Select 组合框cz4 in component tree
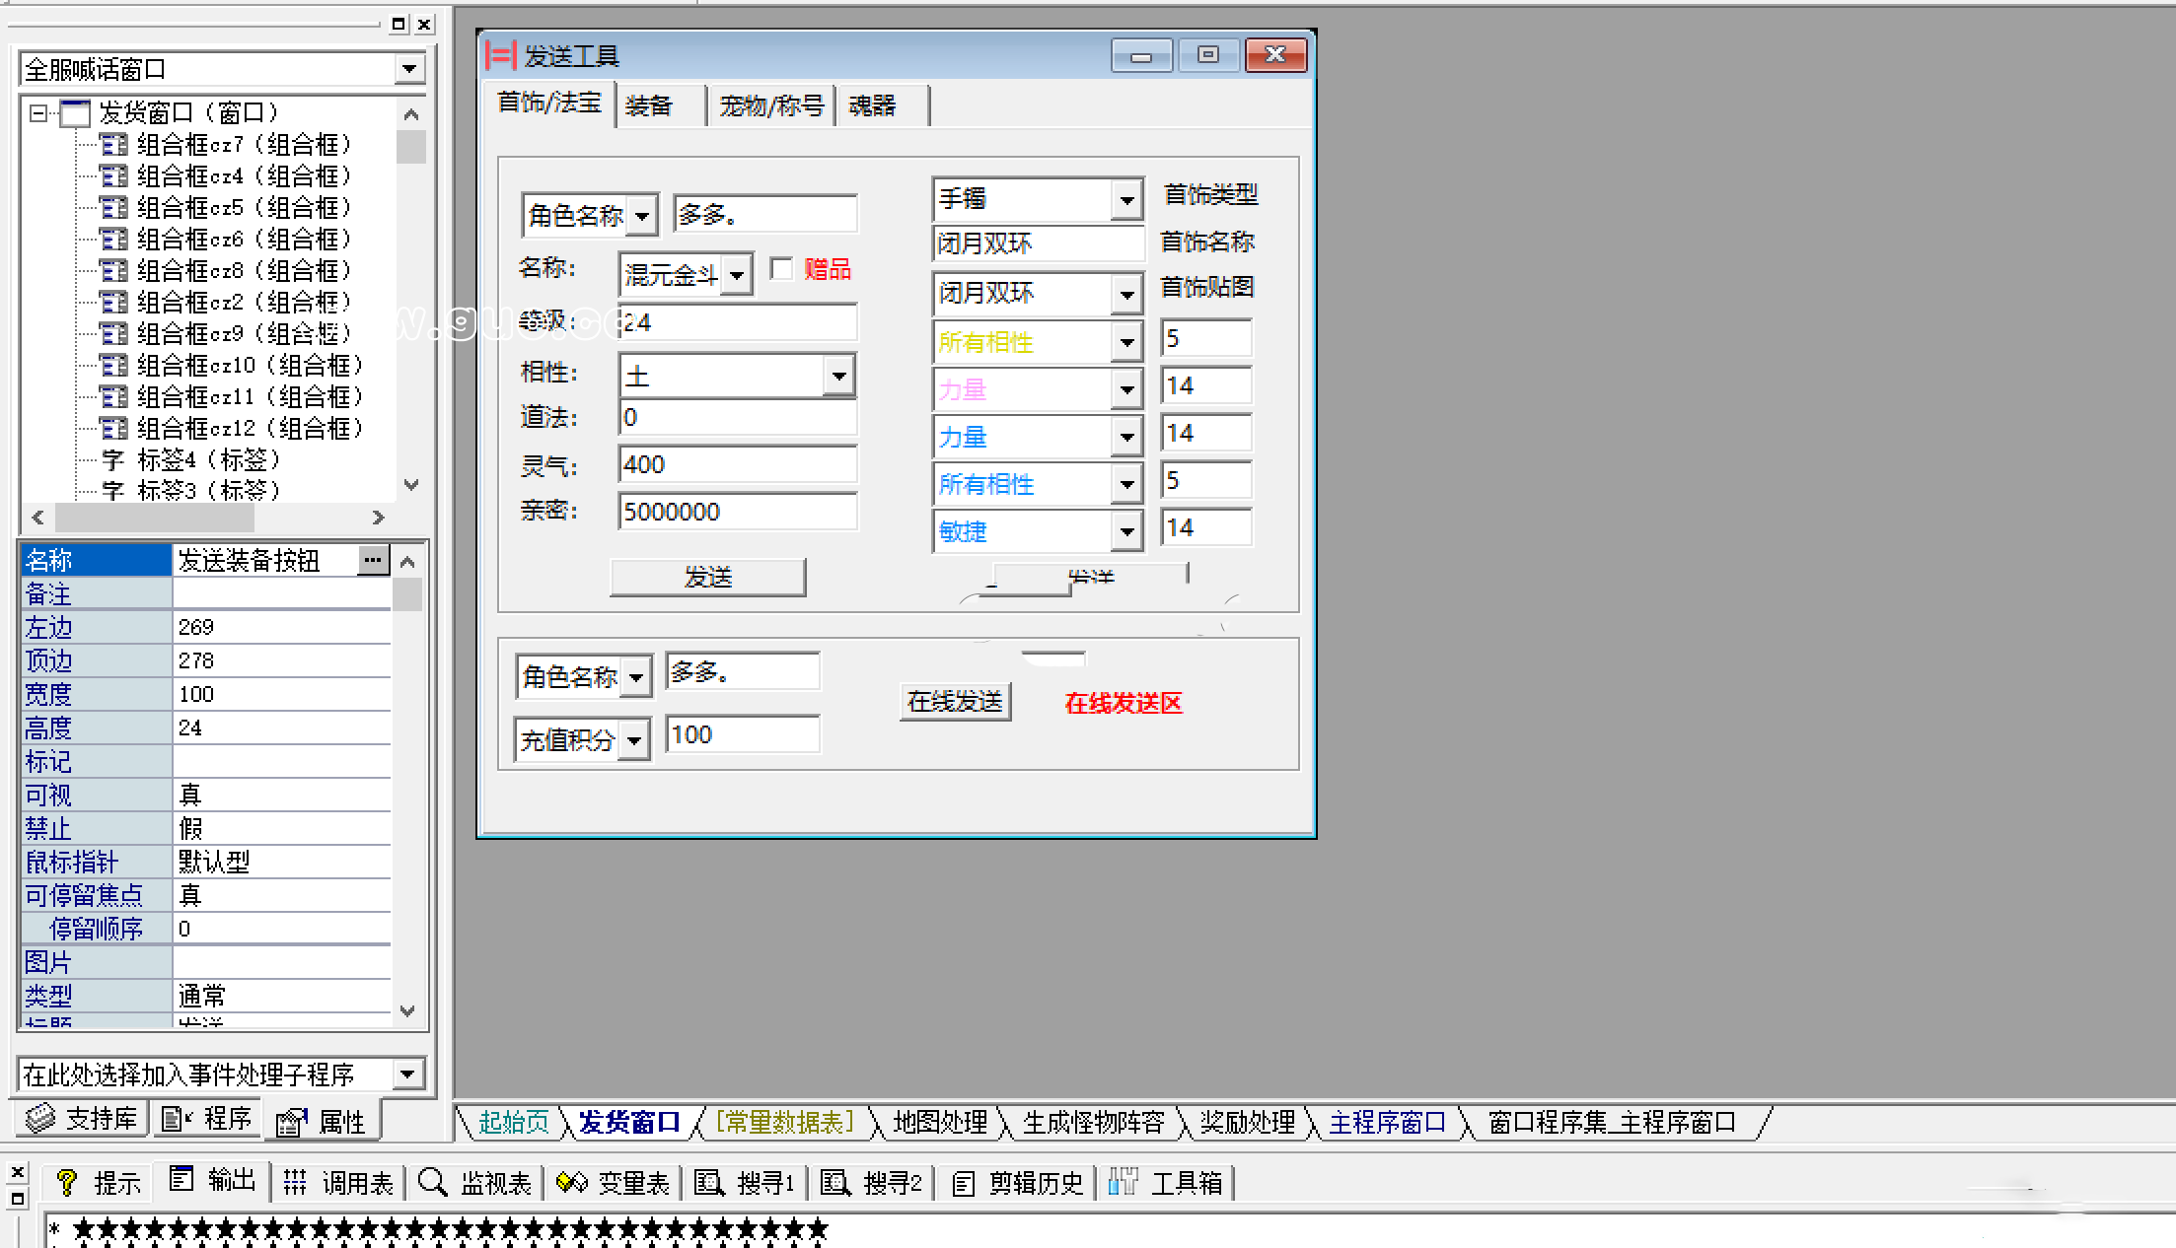2176x1248 pixels. (227, 176)
